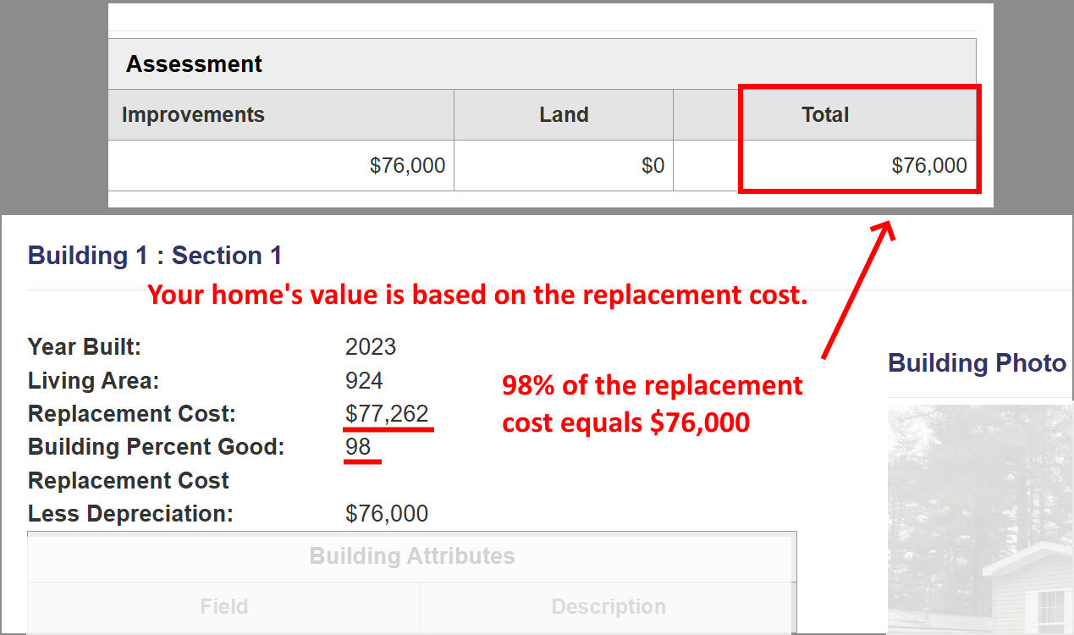The width and height of the screenshot is (1074, 635).
Task: Select the Field column header
Action: click(224, 607)
